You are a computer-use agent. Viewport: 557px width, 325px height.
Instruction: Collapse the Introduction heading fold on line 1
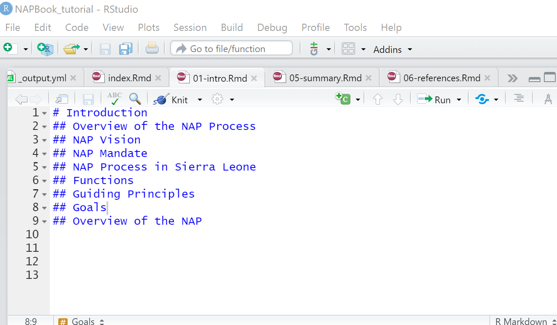[x=44, y=113]
